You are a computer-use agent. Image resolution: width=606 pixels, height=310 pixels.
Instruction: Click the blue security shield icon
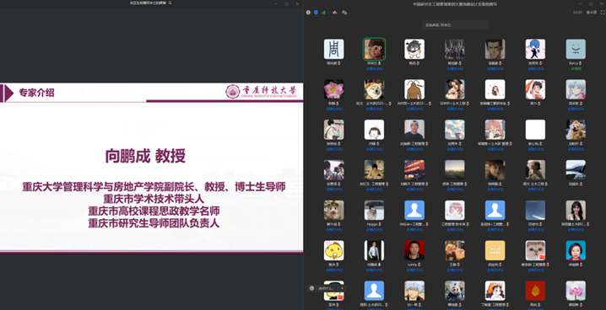(x=316, y=13)
